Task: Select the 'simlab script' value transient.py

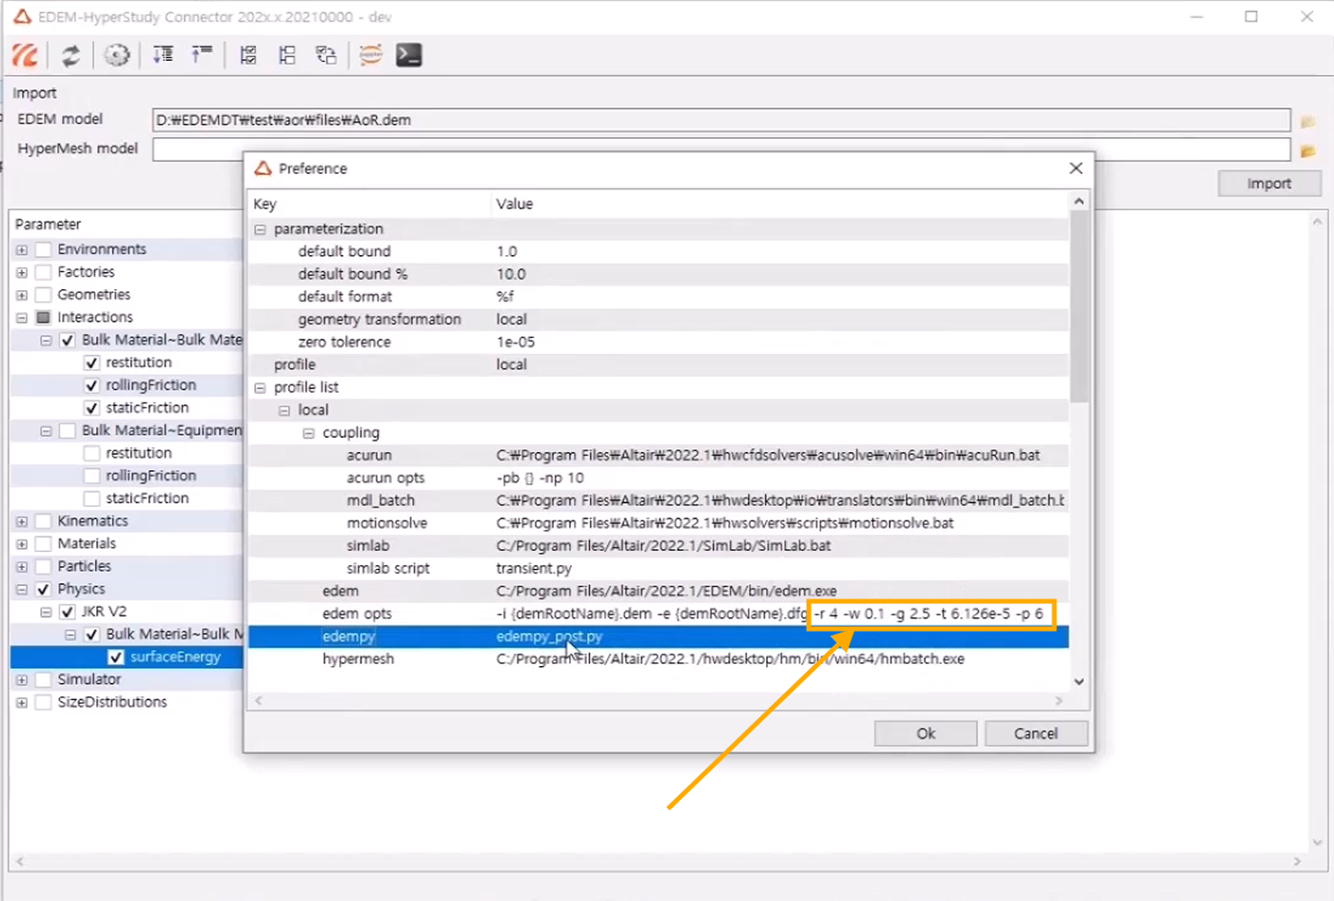Action: [x=534, y=569]
